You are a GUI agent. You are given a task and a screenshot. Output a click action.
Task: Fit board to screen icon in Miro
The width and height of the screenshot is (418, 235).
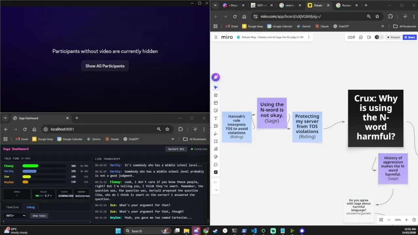coord(381,220)
